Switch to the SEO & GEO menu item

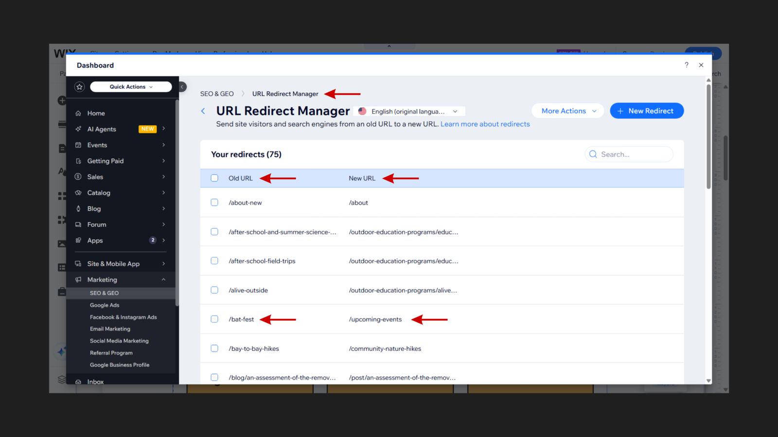click(x=104, y=293)
